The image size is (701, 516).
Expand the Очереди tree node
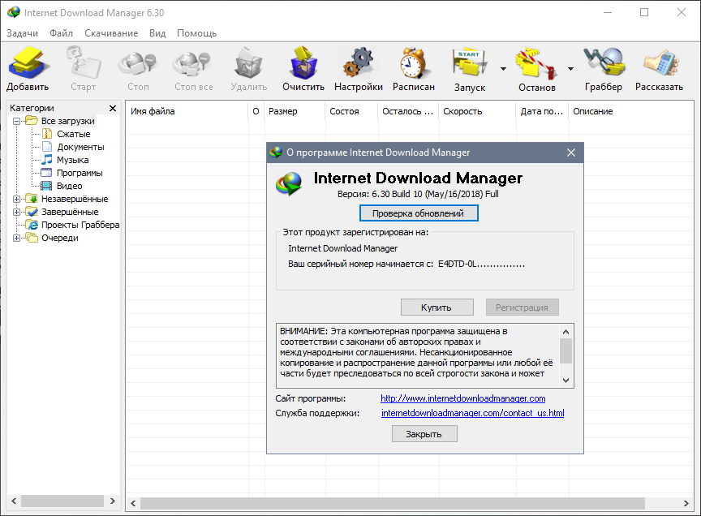coord(16,238)
